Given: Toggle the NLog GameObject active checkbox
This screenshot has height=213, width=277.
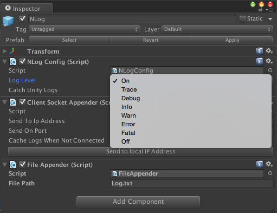Looking at the screenshot, I should pyautogui.click(x=22, y=19).
